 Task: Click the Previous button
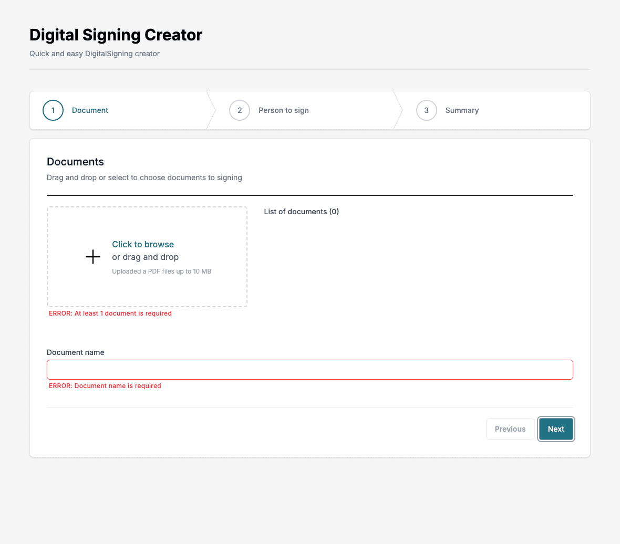pyautogui.click(x=510, y=429)
